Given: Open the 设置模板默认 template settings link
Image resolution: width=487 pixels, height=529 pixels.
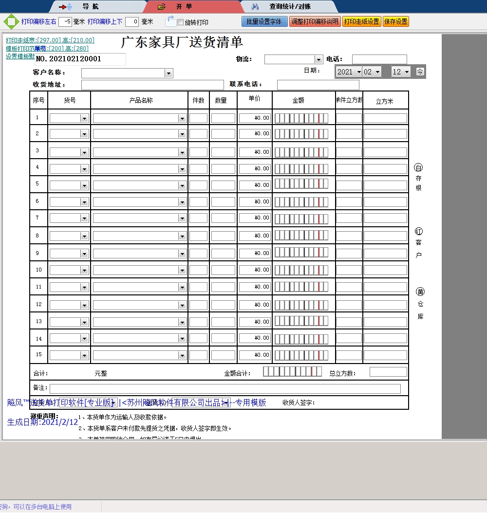Looking at the screenshot, I should tap(19, 56).
